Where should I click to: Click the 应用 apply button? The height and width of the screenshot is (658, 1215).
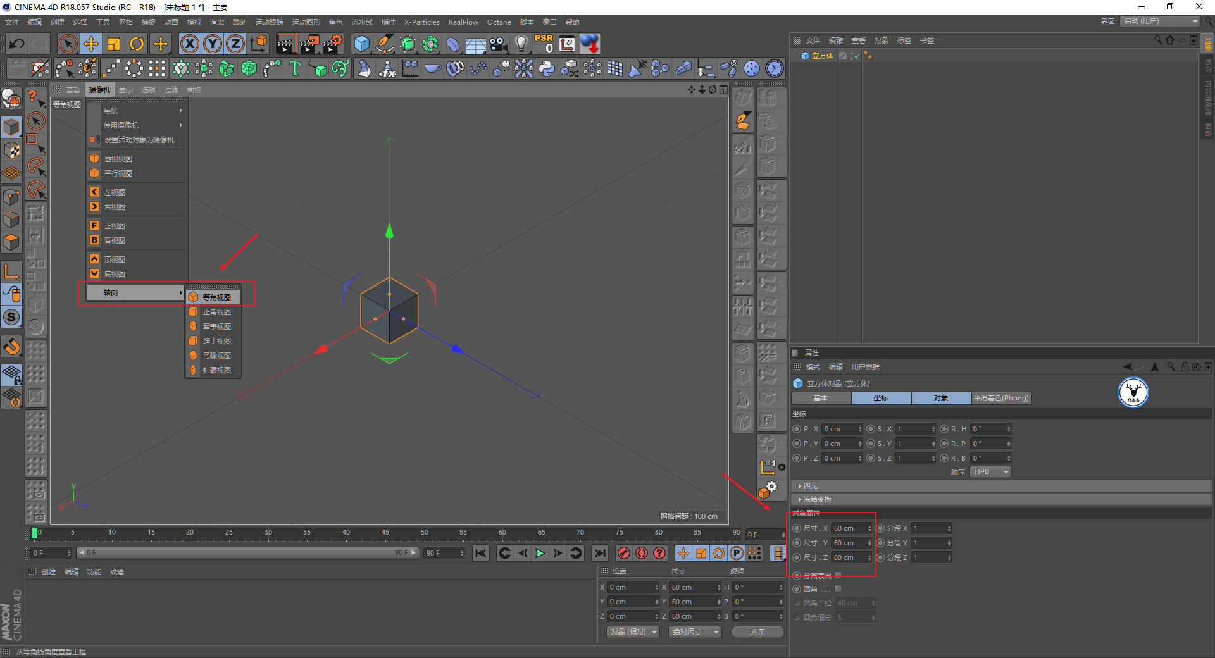[757, 632]
